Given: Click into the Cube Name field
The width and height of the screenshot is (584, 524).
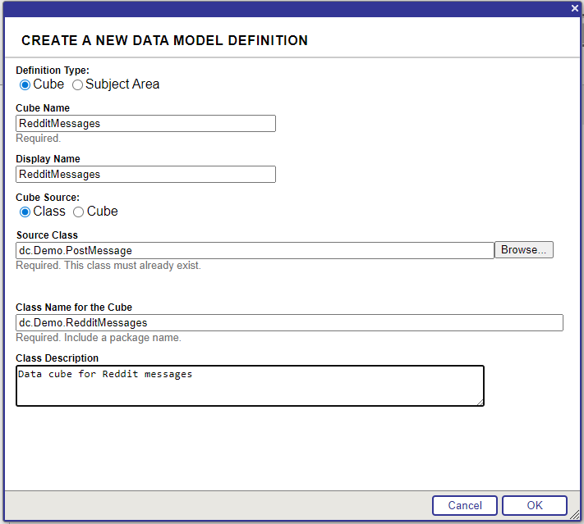Looking at the screenshot, I should pos(145,124).
